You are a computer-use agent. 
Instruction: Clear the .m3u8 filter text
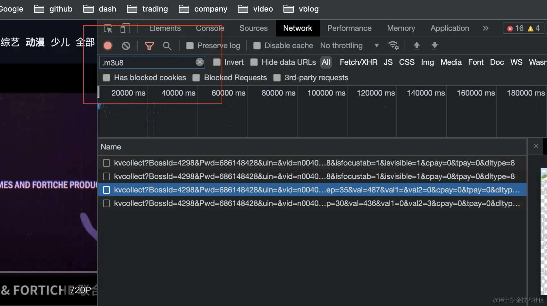pyautogui.click(x=200, y=62)
